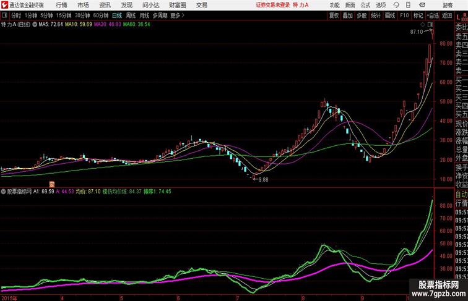Image resolution: width=468 pixels, height=301 pixels.
Task: Click the +自选 button
Action: click(x=433, y=15)
